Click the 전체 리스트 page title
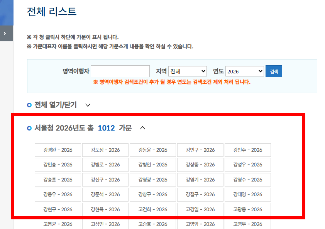The width and height of the screenshot is (325, 229). coord(52,12)
